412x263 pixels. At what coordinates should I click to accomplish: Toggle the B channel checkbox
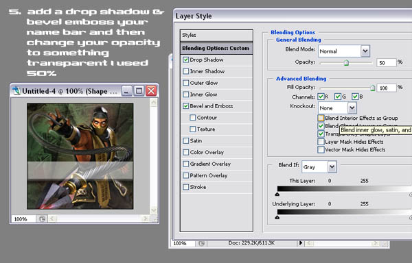click(355, 97)
